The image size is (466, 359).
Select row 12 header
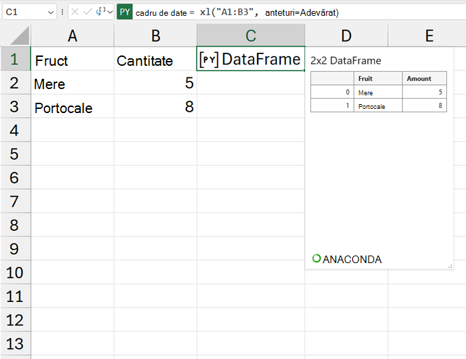tap(16, 320)
